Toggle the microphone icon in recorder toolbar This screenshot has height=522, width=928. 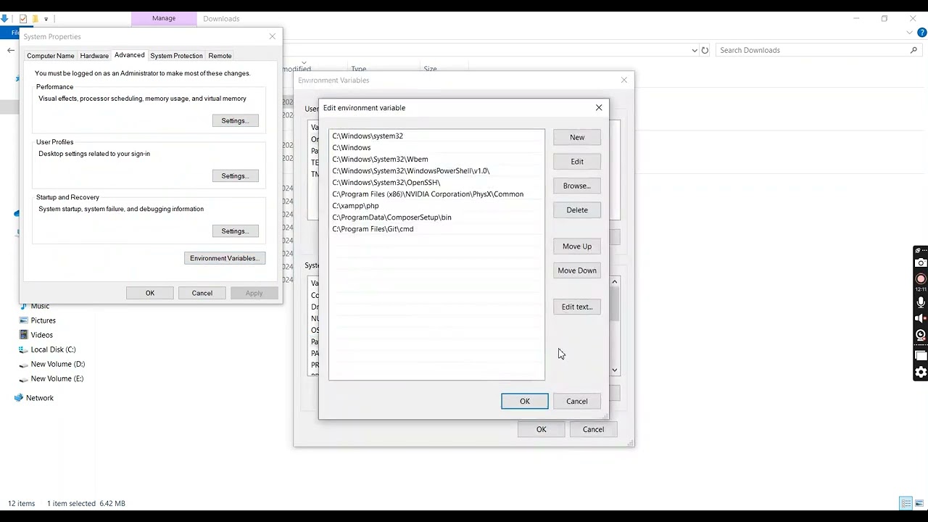pos(921,302)
